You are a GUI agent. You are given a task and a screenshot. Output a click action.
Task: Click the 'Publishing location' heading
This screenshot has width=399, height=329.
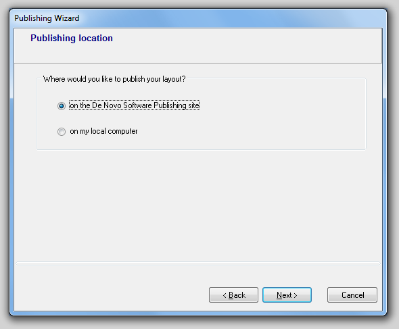point(72,38)
